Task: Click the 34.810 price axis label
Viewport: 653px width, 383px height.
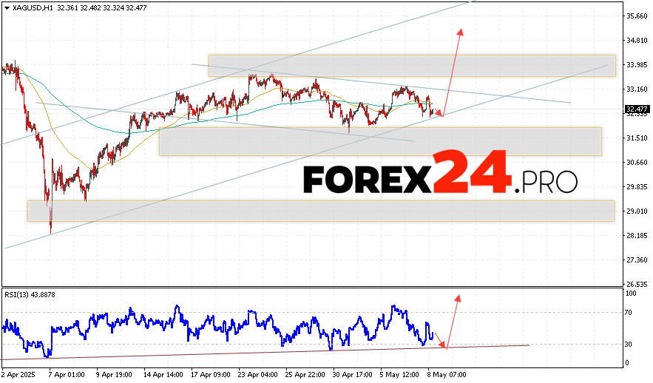Action: [637, 41]
